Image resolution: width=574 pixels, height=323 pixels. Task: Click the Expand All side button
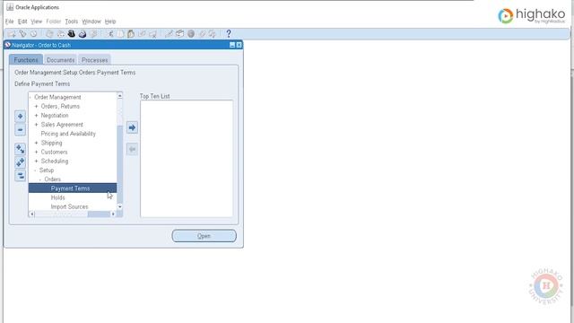[20, 162]
